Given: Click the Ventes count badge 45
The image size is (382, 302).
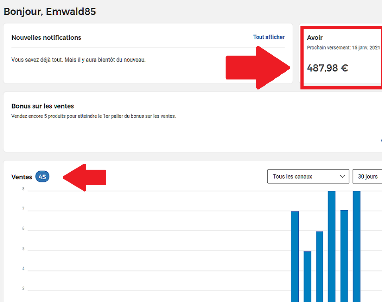Looking at the screenshot, I should [x=43, y=177].
